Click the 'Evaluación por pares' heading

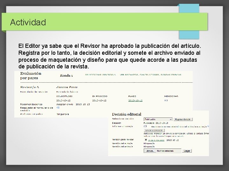point(31,76)
